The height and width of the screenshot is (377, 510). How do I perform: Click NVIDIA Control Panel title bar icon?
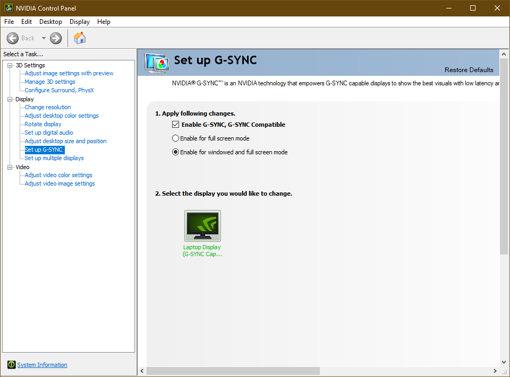(x=9, y=8)
